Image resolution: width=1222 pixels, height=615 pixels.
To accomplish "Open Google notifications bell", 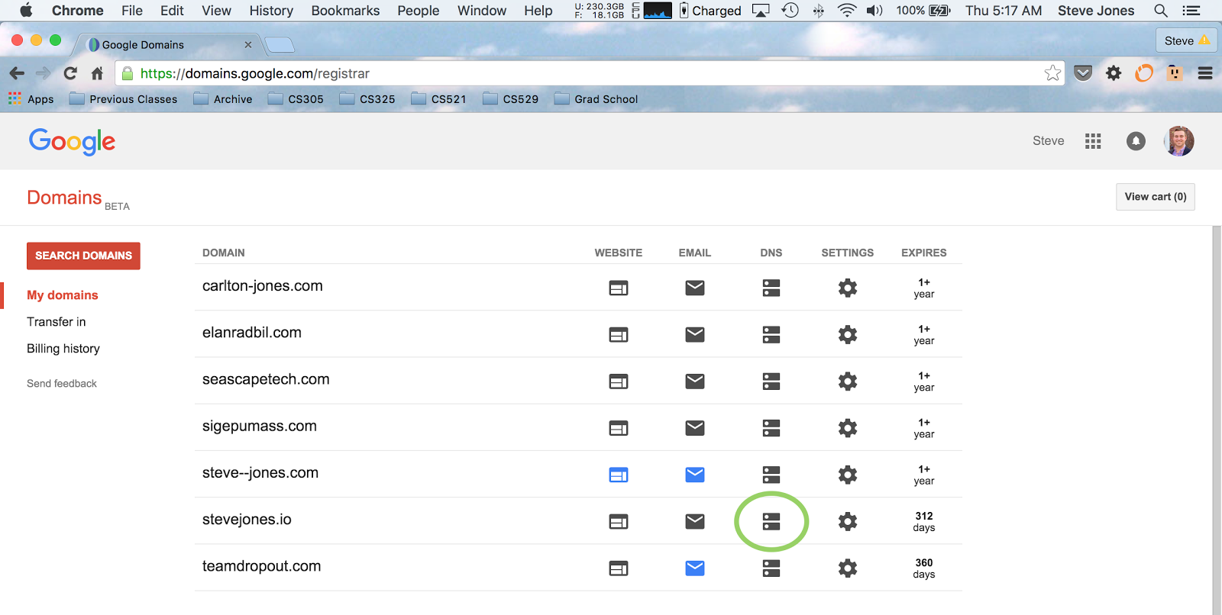I will coord(1136,141).
